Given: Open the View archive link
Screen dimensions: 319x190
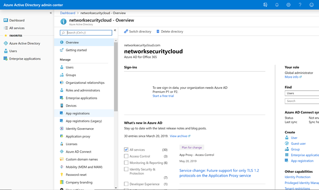Looking at the screenshot, I should (x=180, y=136).
